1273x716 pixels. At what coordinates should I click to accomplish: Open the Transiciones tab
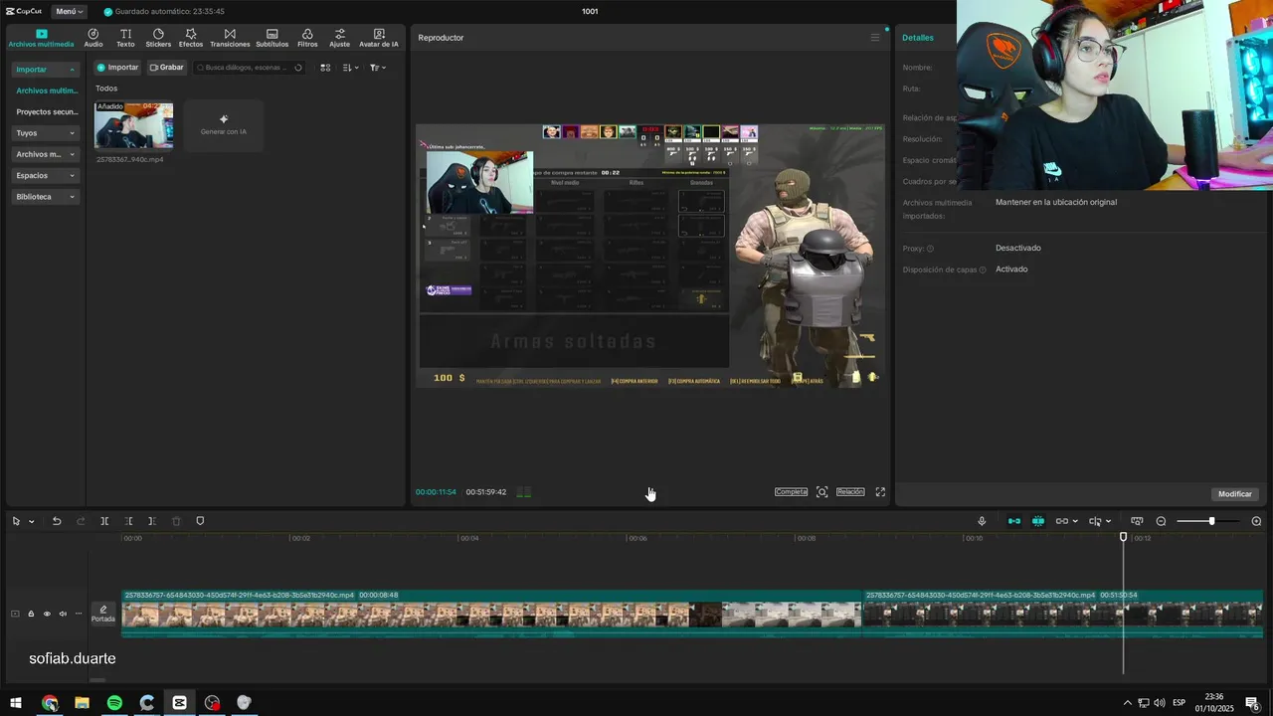230,38
